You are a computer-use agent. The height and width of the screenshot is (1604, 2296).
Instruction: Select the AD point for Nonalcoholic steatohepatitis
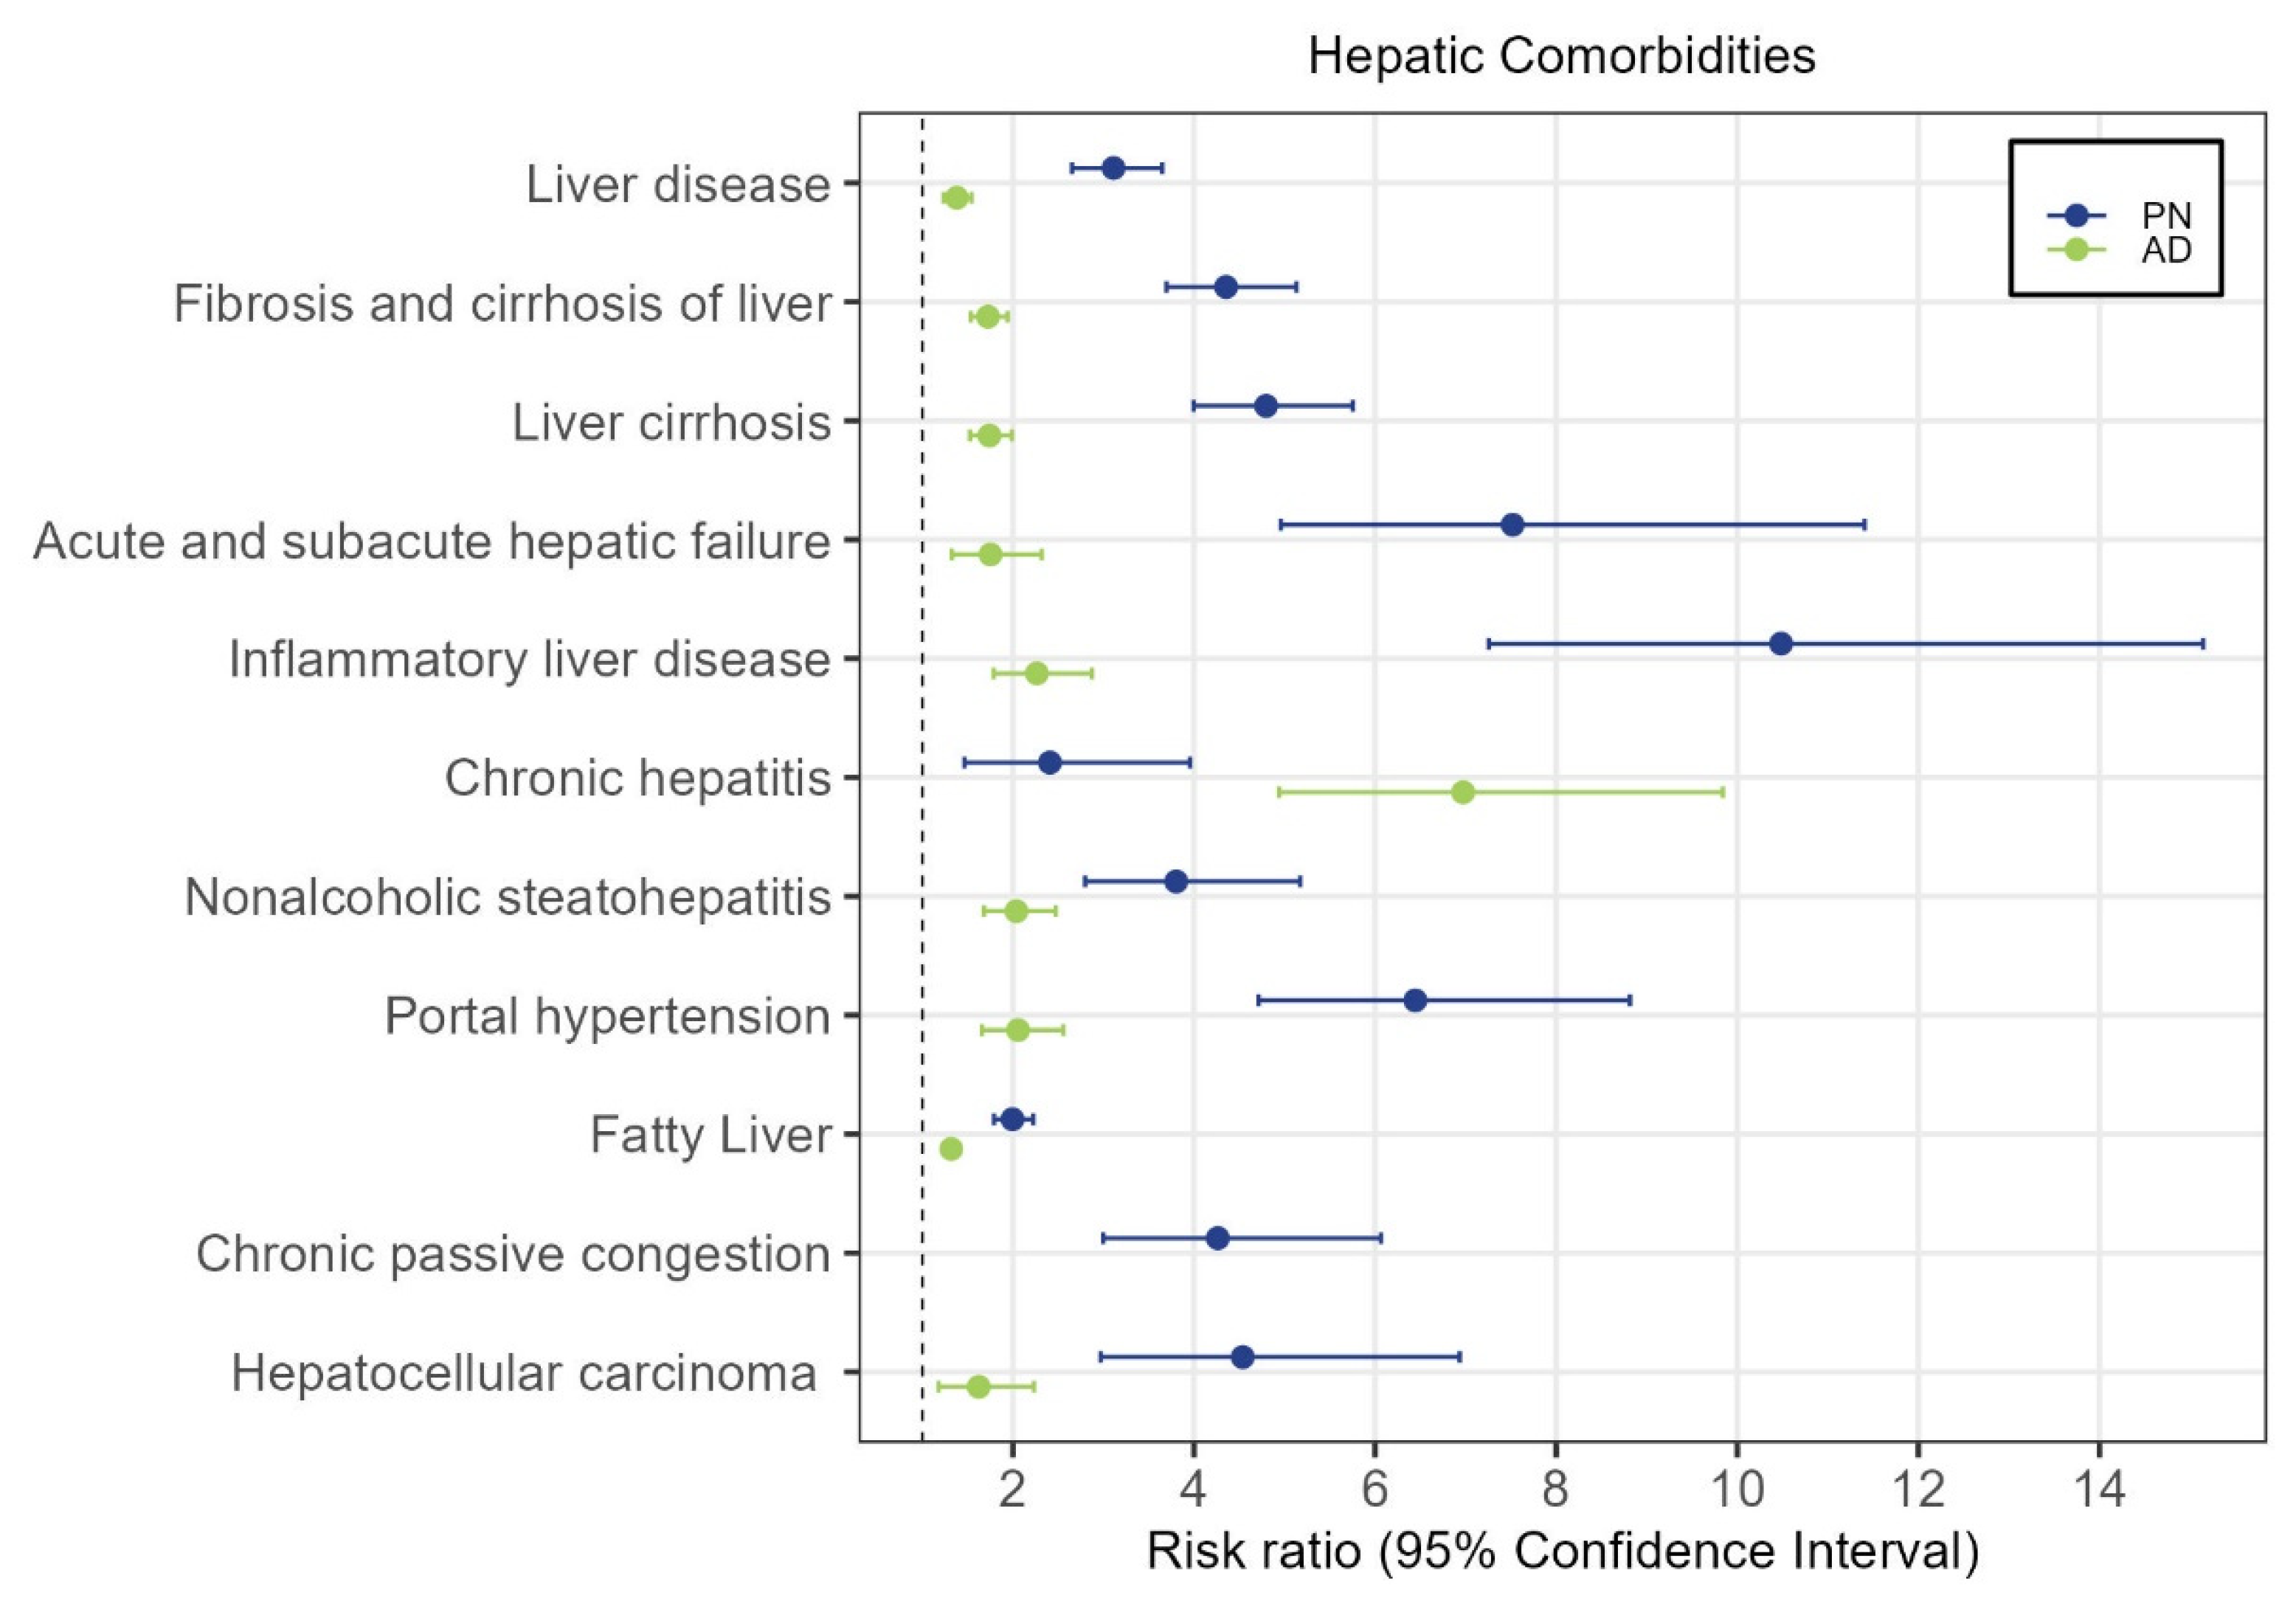(x=1016, y=911)
